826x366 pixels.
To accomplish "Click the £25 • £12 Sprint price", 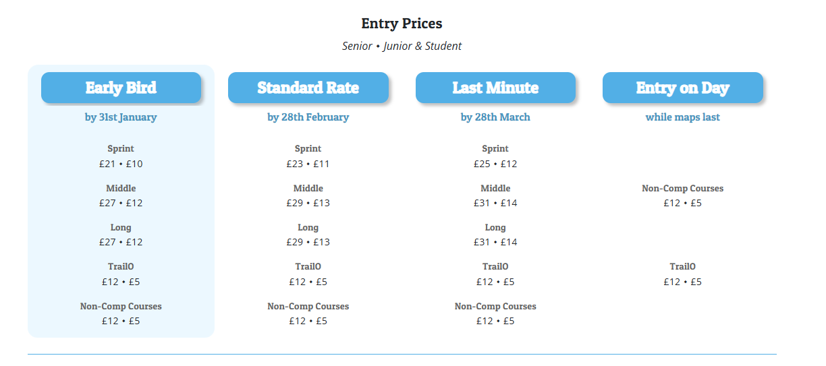I will tap(495, 164).
